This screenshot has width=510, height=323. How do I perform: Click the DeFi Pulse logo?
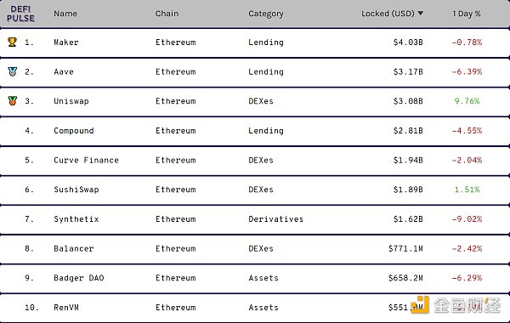pos(20,14)
